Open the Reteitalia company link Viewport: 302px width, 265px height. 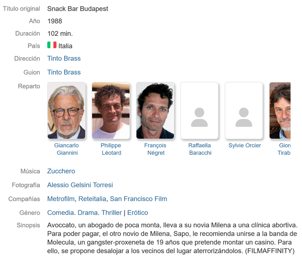[x=92, y=199]
